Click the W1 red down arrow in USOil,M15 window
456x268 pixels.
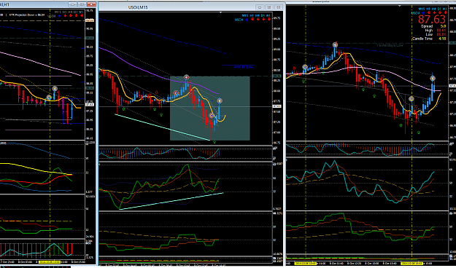tap(269, 19)
